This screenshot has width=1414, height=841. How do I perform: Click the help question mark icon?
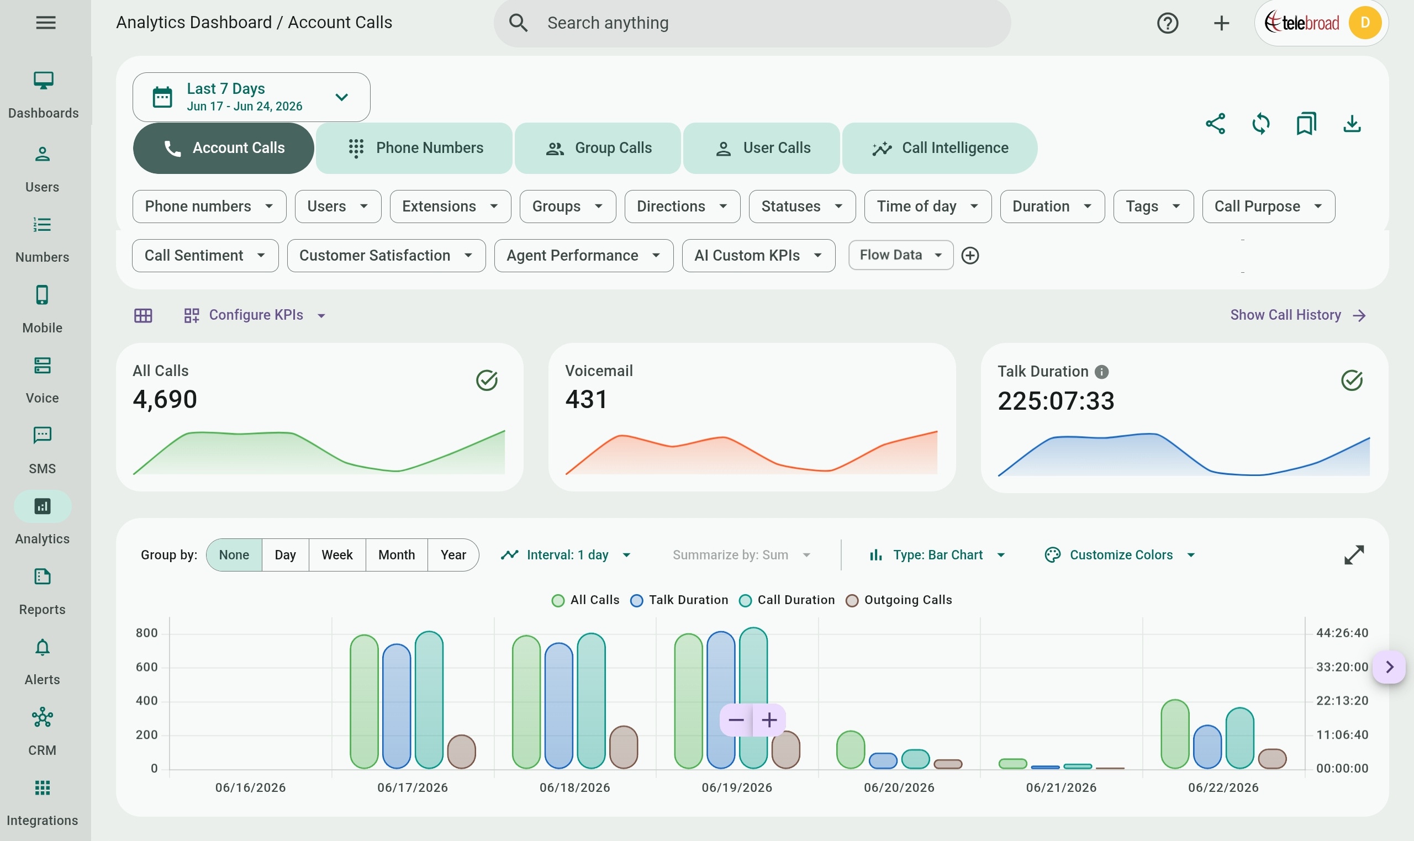[x=1168, y=23]
